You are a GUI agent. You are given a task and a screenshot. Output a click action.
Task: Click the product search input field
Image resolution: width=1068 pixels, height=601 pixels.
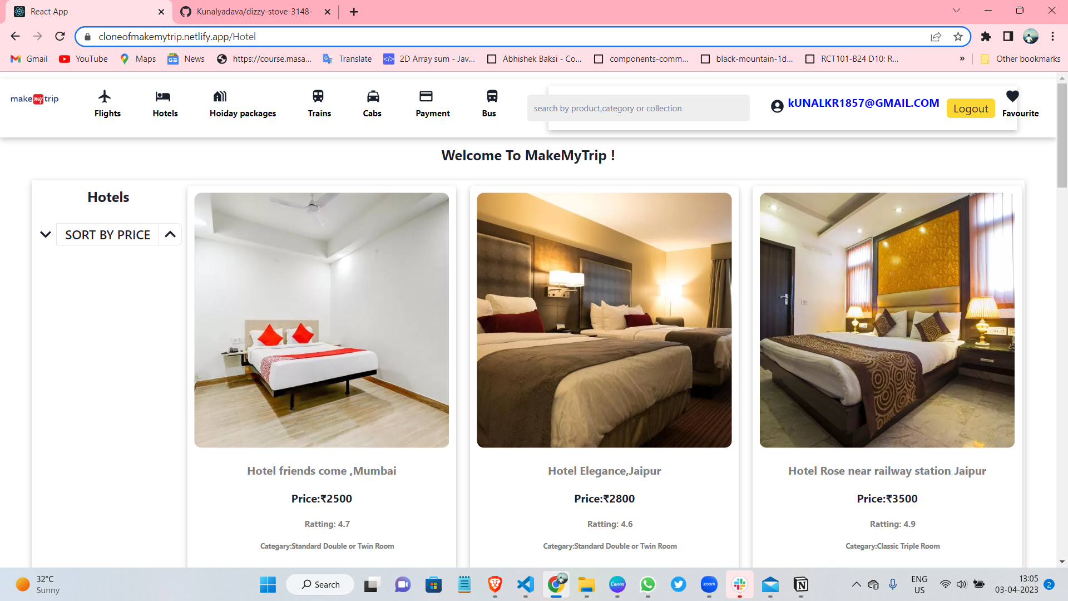[638, 109]
